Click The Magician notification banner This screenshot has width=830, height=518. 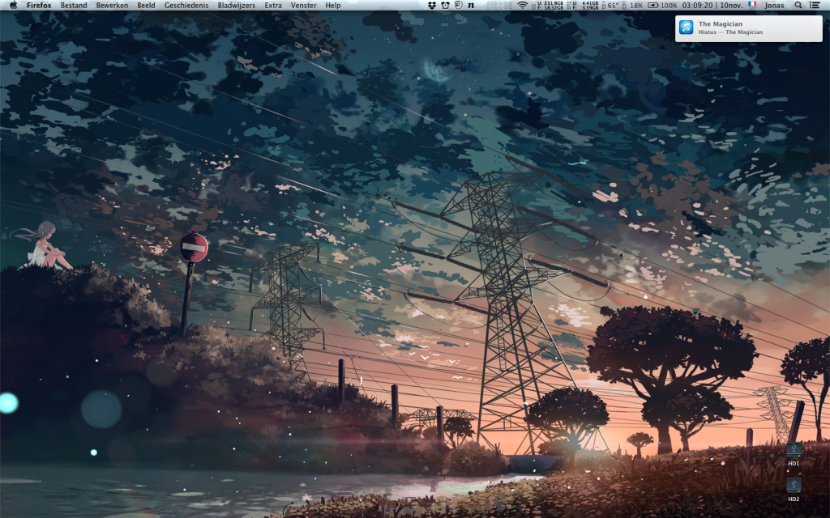click(x=748, y=28)
